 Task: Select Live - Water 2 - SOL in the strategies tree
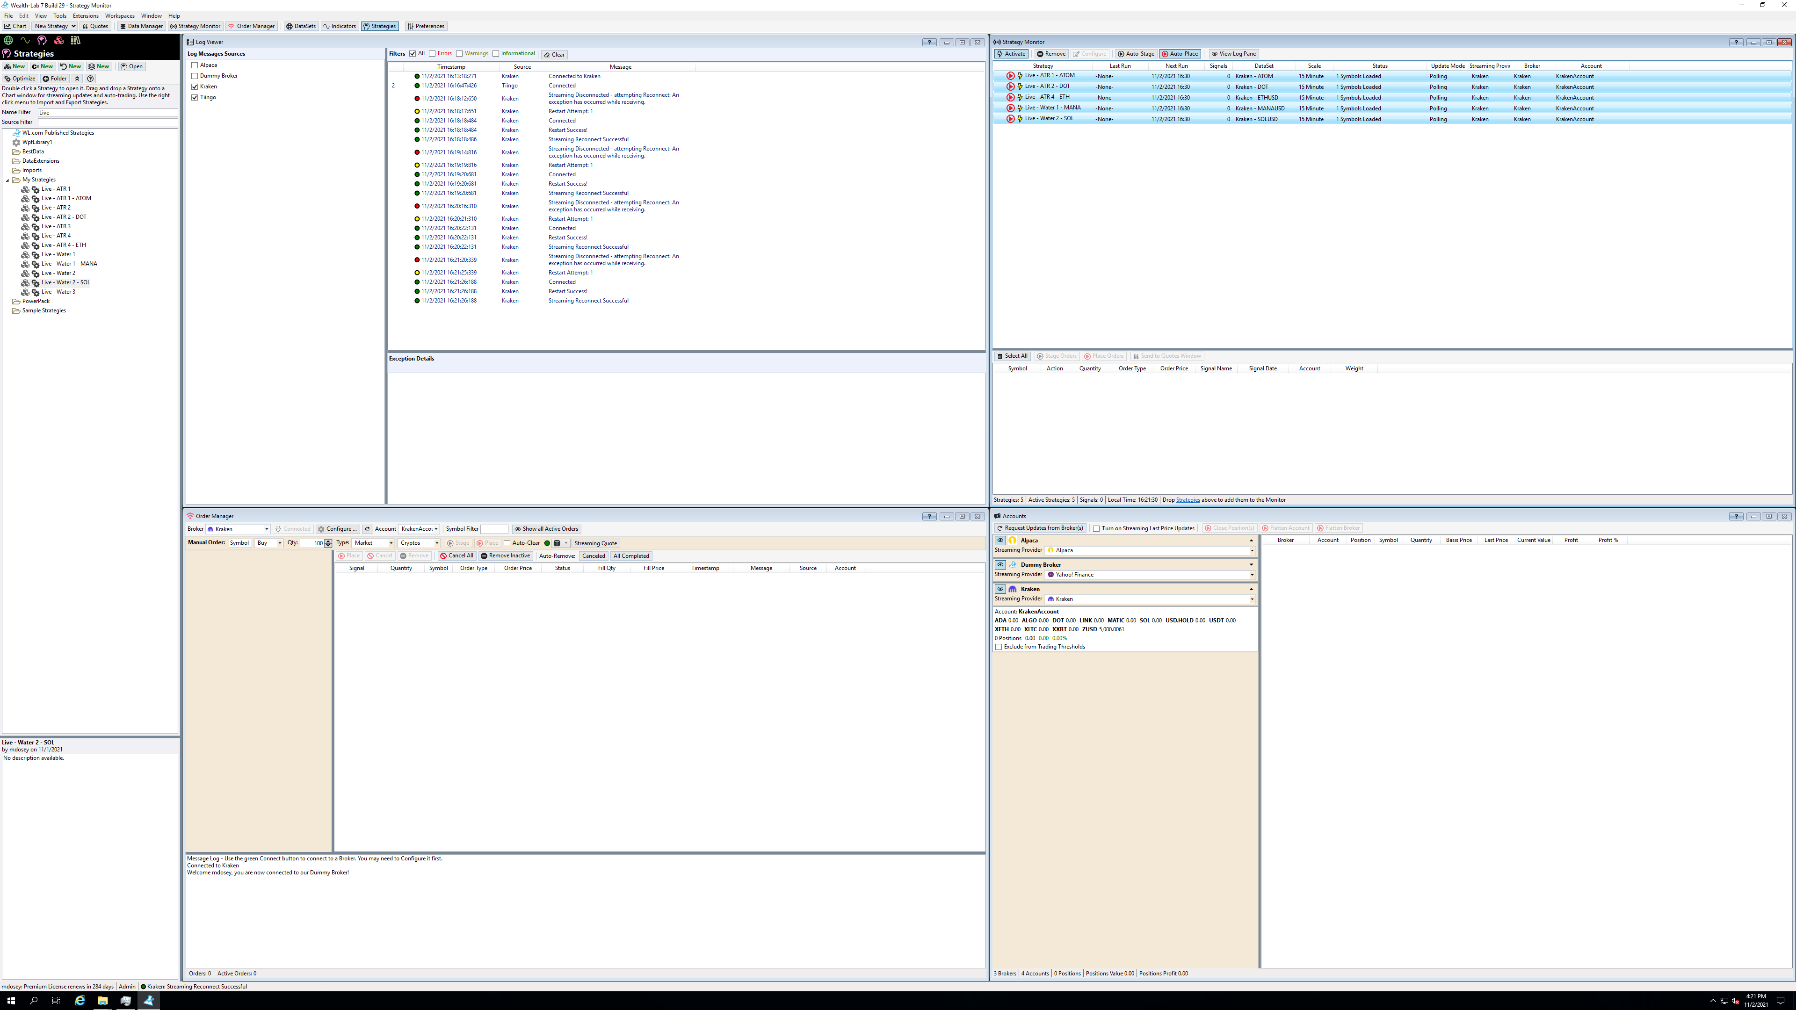(67, 282)
